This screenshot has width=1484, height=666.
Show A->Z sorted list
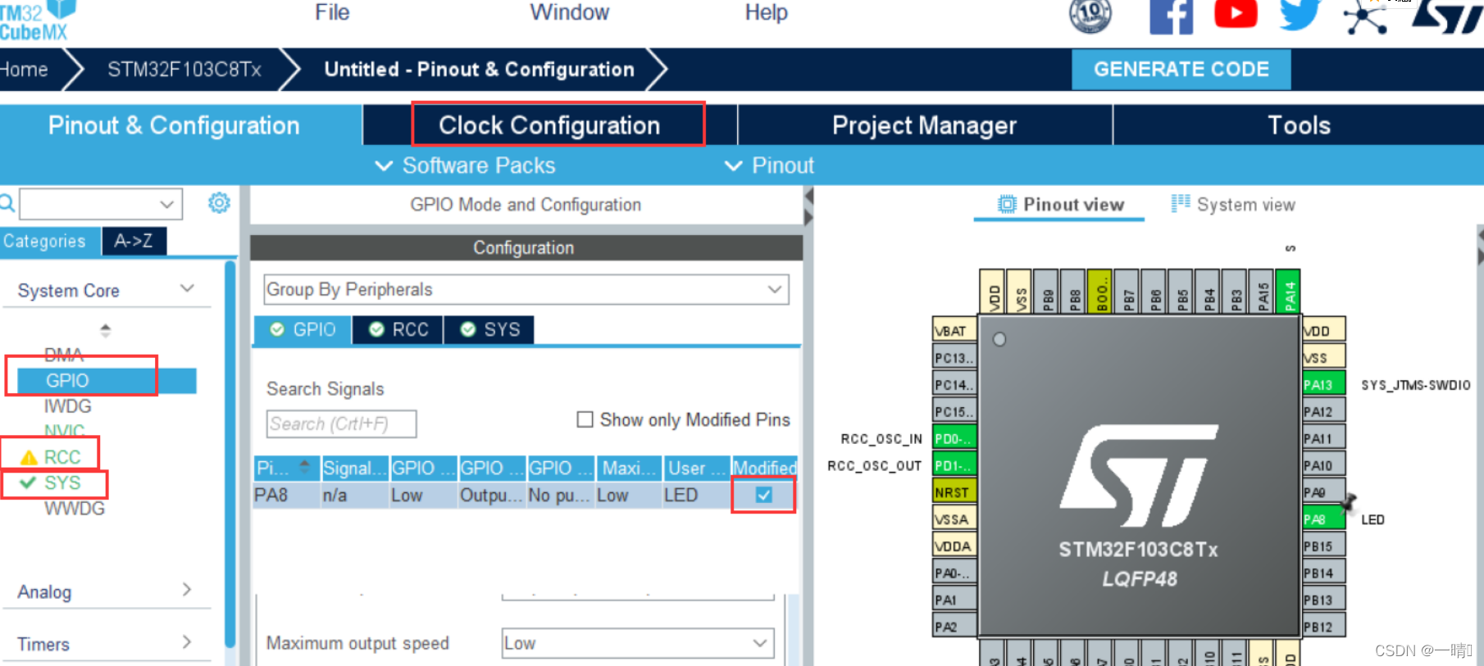pyautogui.click(x=134, y=241)
